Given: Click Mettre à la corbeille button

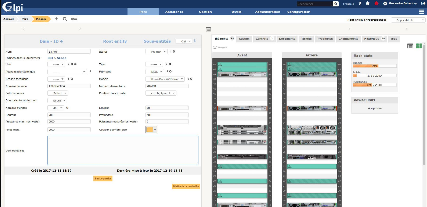Looking at the screenshot, I should point(186,187).
